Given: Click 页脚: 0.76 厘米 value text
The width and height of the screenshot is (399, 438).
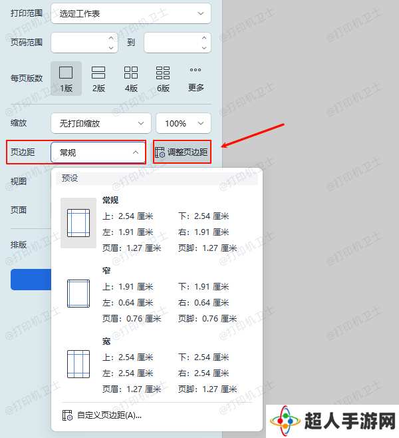Looking at the screenshot, I should pyautogui.click(x=207, y=318).
